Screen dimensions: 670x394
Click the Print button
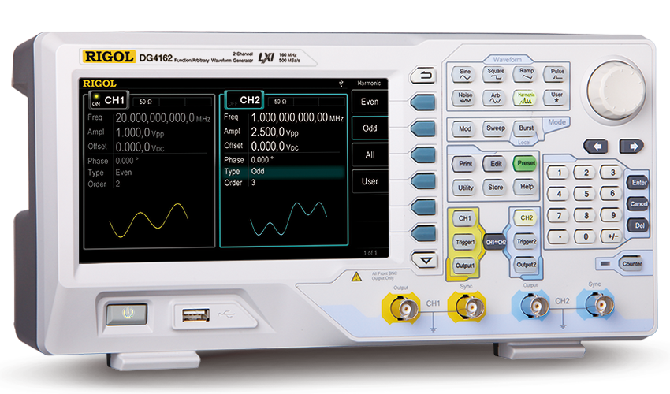point(465,164)
